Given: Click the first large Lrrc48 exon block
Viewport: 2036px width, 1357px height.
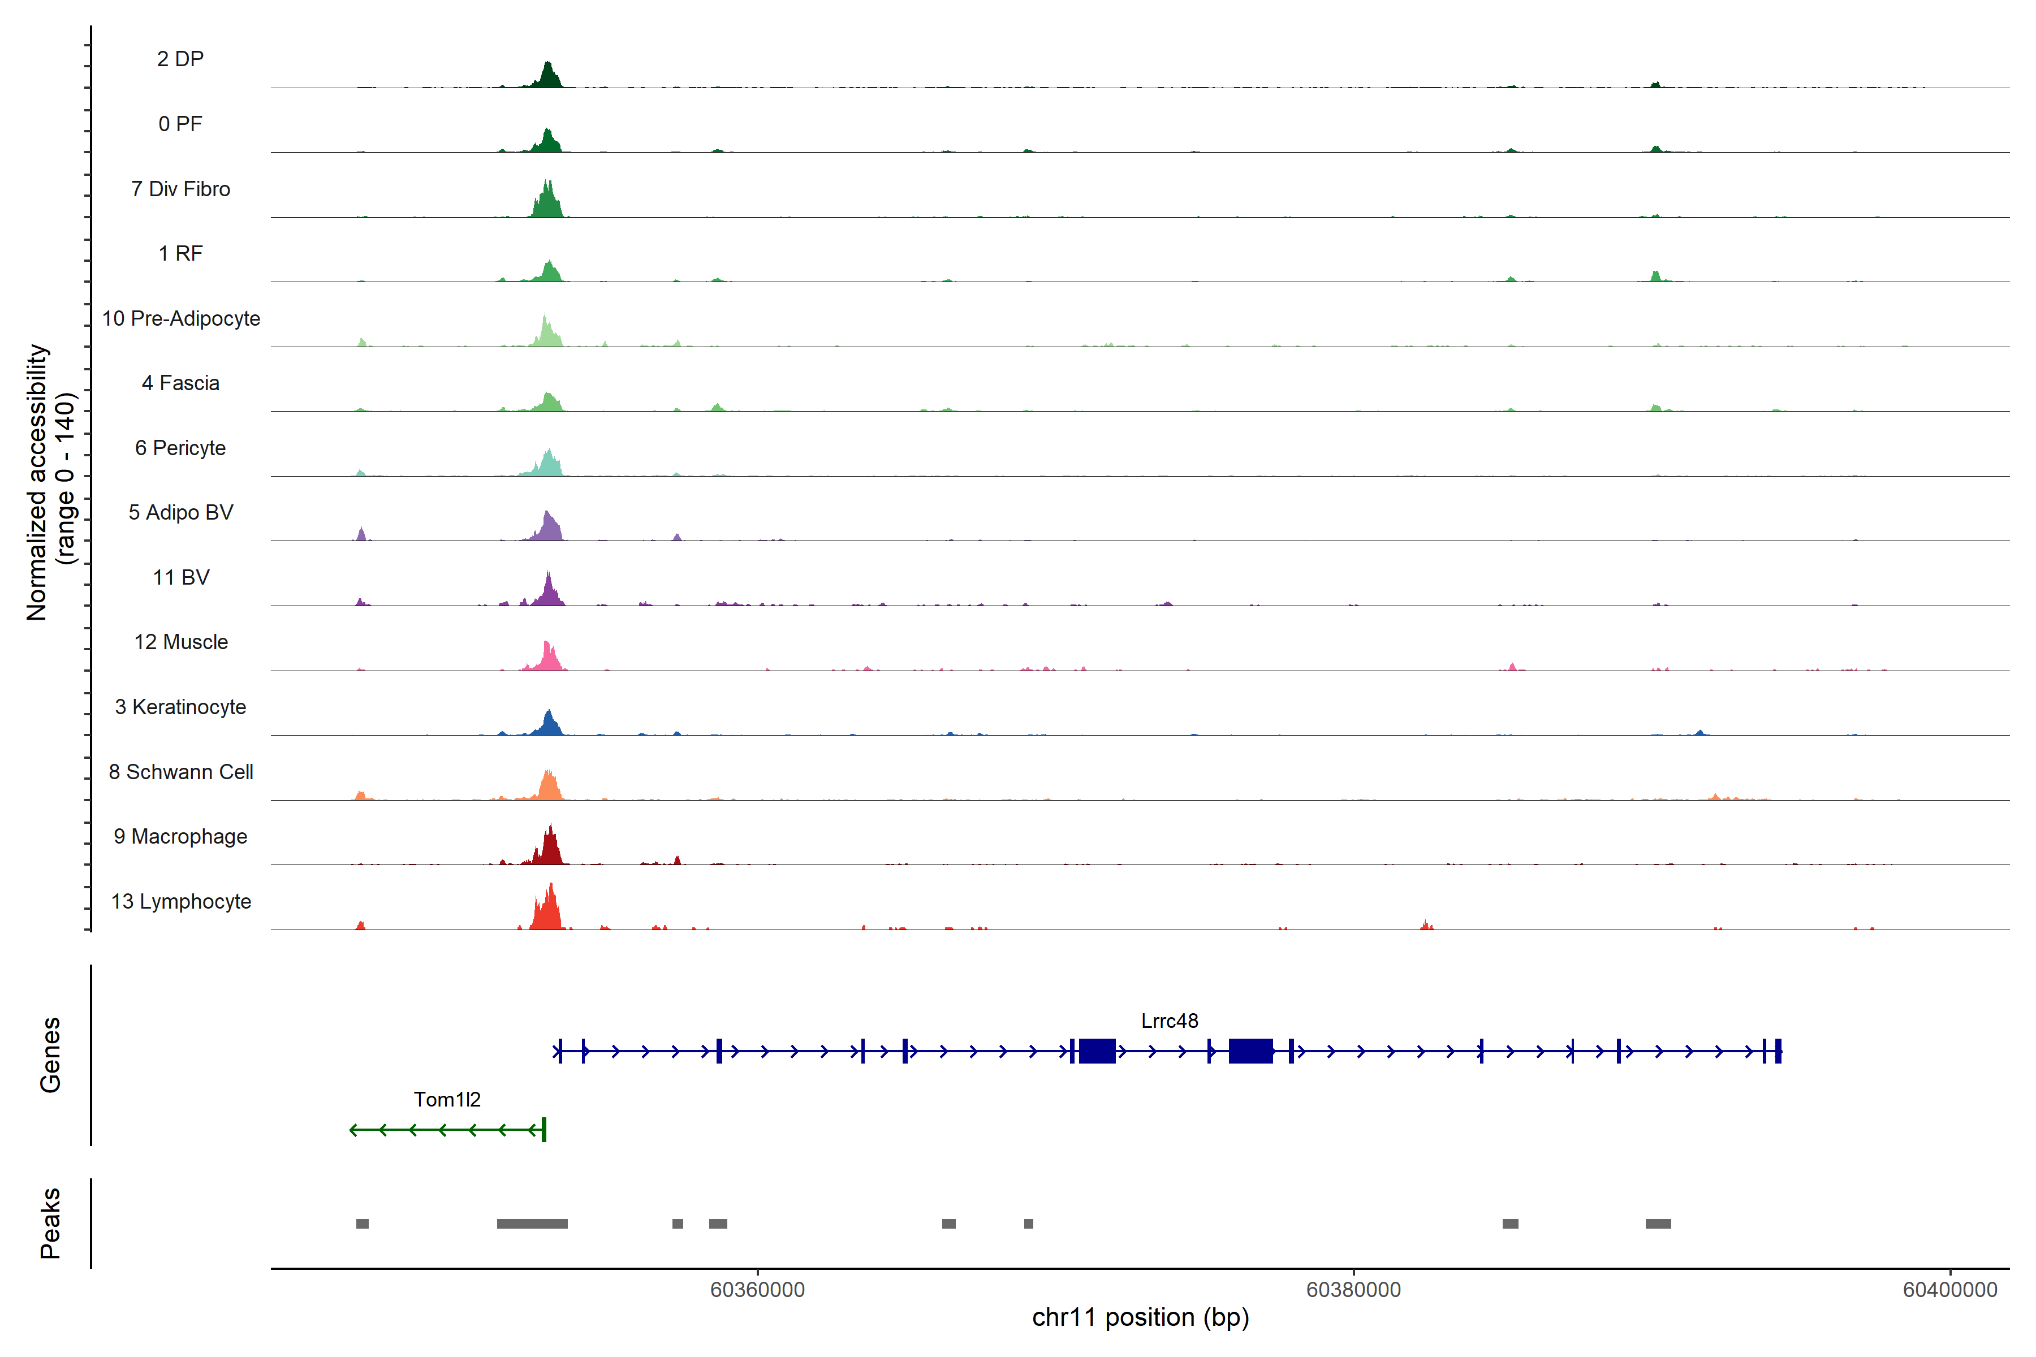Looking at the screenshot, I should [1097, 1051].
